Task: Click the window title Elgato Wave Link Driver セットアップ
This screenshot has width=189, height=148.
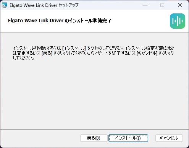Action: [44, 5]
